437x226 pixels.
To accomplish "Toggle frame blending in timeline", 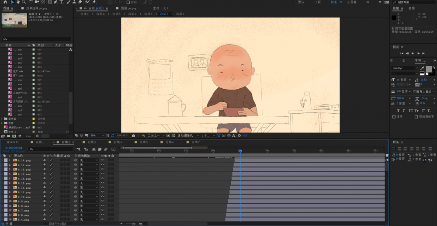I will coord(100,150).
